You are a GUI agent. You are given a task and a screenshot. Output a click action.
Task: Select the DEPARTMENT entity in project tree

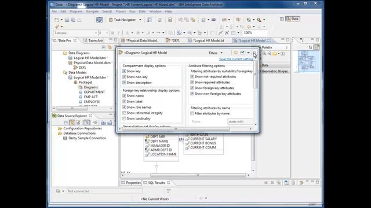(x=94, y=92)
